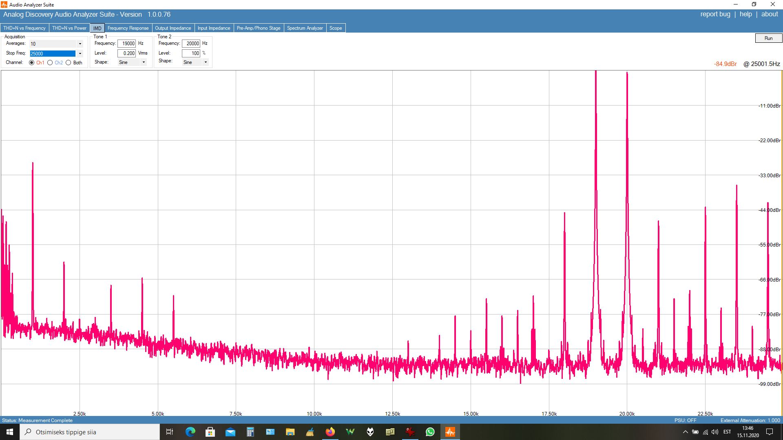The width and height of the screenshot is (783, 440).
Task: Click the Tone 1 Level field
Action: (126, 53)
